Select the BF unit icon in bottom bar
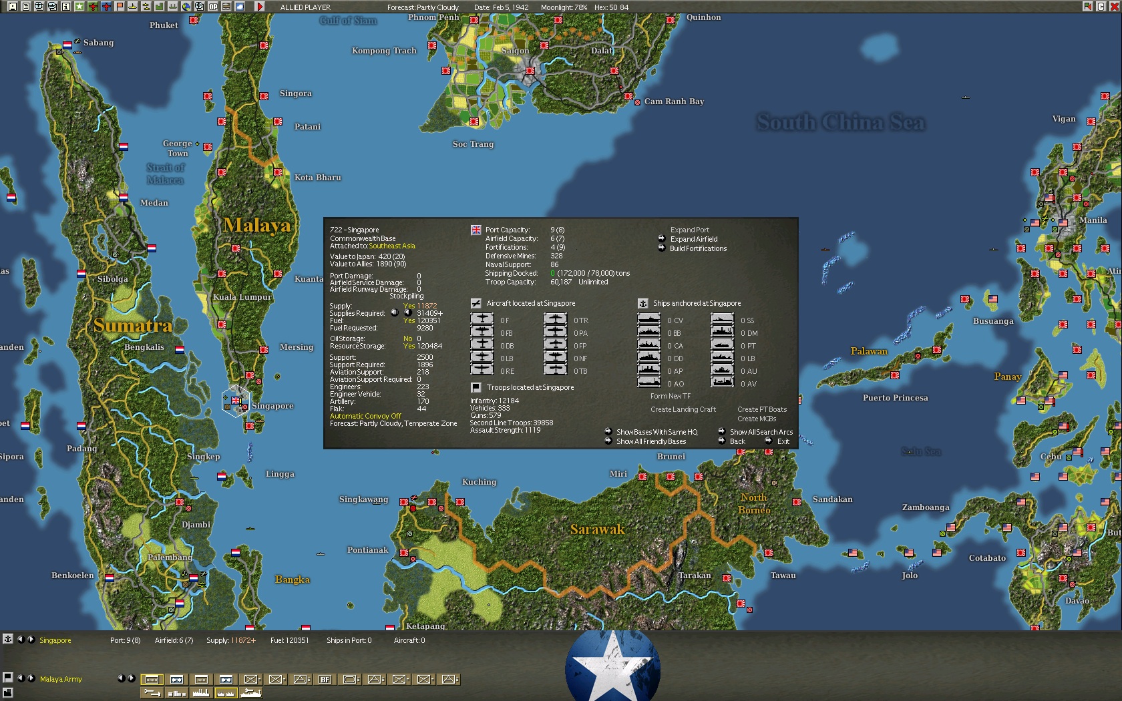 pos(325,680)
